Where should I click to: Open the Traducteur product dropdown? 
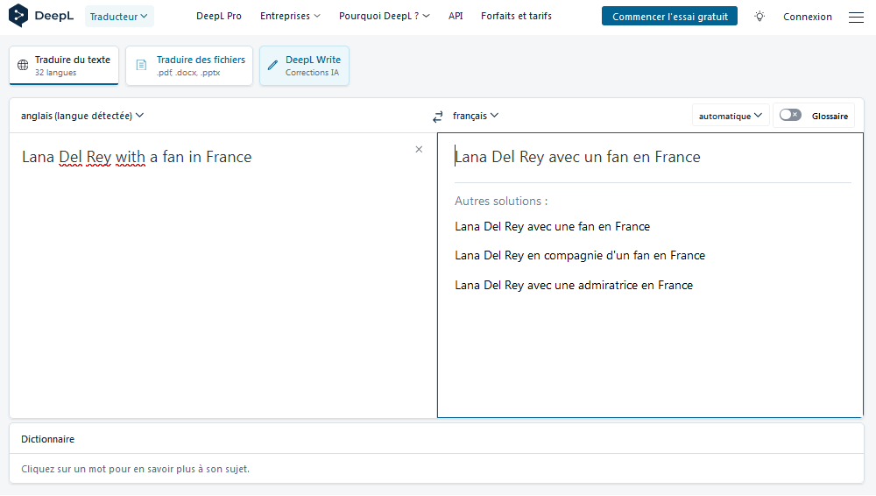pos(118,17)
